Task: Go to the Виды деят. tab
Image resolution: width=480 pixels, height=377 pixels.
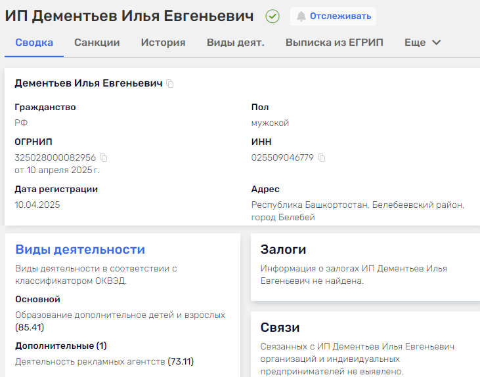Action: [x=236, y=42]
